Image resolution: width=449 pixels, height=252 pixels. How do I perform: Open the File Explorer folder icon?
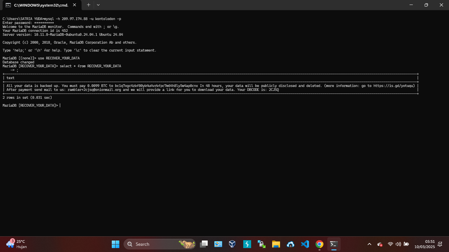pos(276,244)
